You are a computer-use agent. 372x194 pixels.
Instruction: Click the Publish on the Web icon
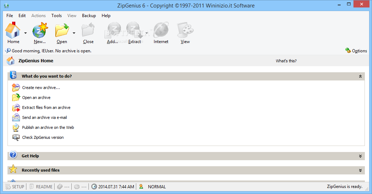16,127
